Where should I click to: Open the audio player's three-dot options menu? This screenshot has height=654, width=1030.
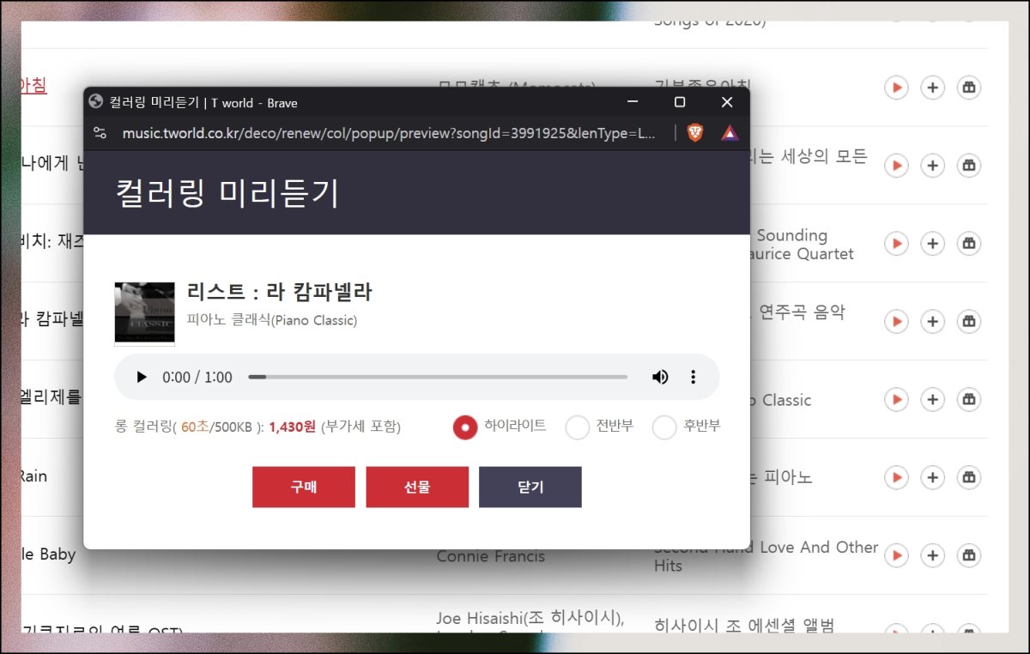694,377
